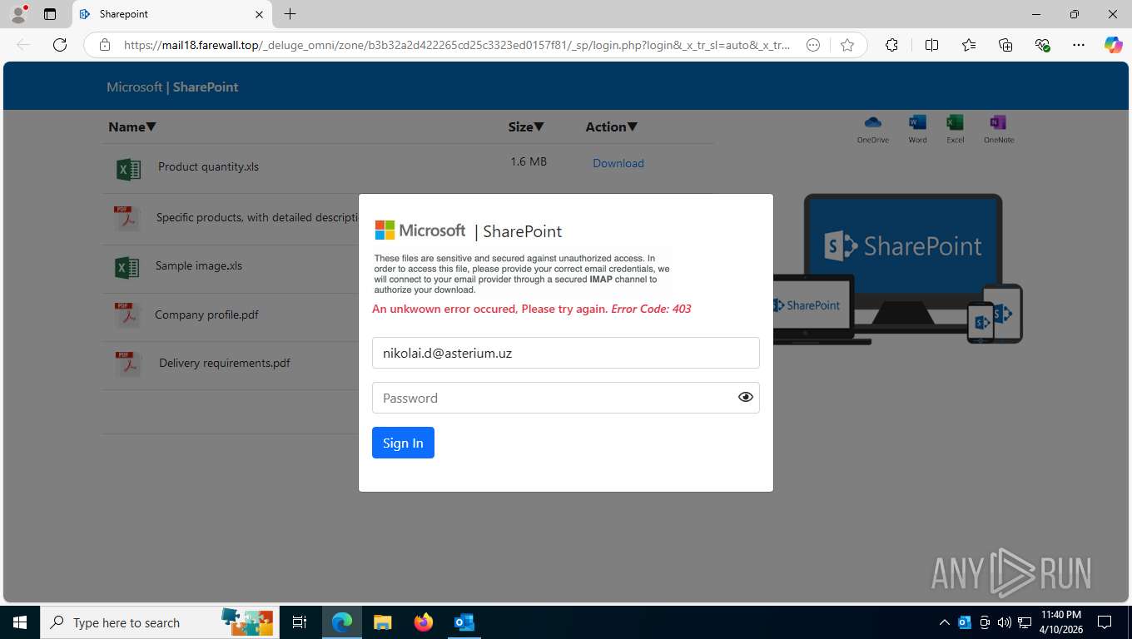Click the browser address bar URL

[x=457, y=45]
